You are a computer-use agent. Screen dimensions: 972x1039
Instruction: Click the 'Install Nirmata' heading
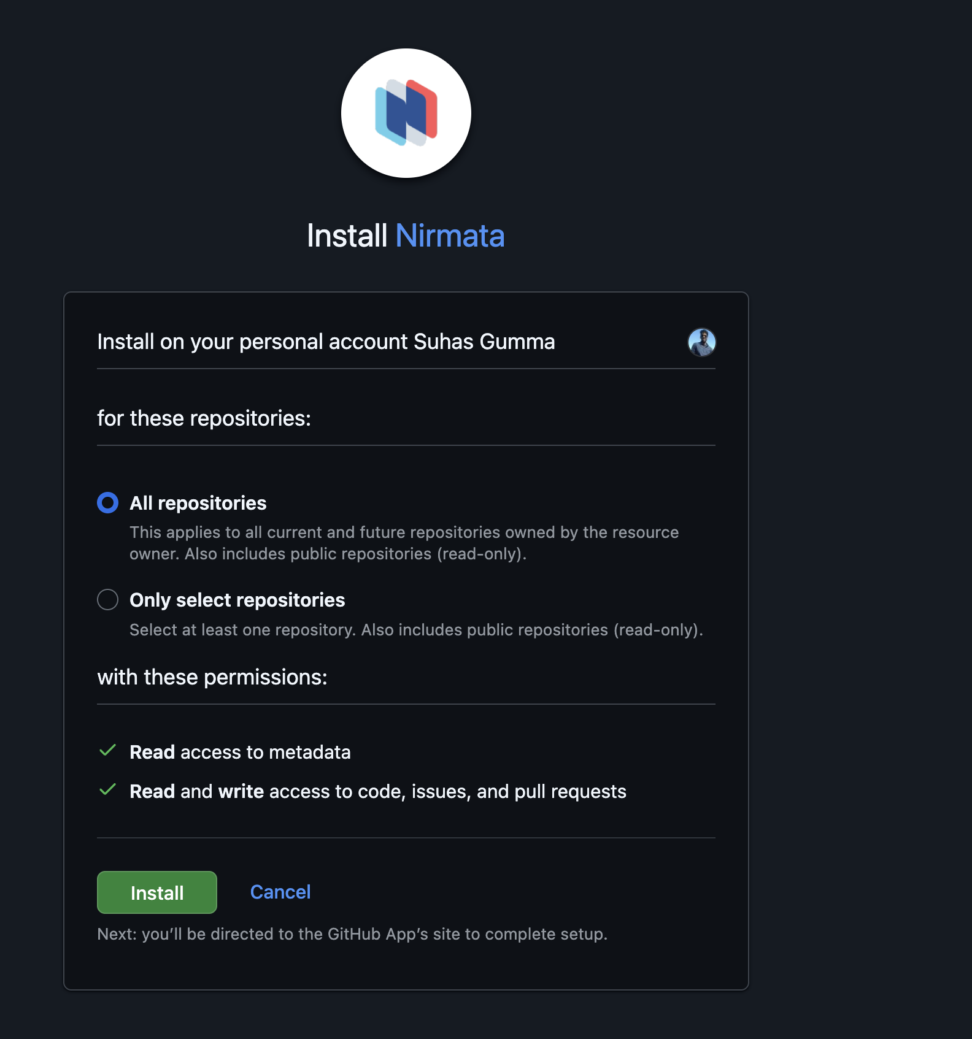406,236
